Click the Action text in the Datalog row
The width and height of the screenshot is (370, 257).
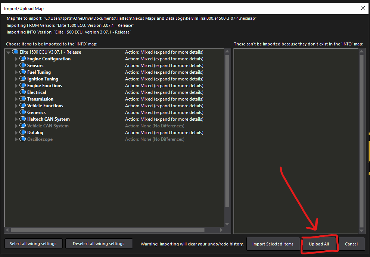(x=164, y=133)
